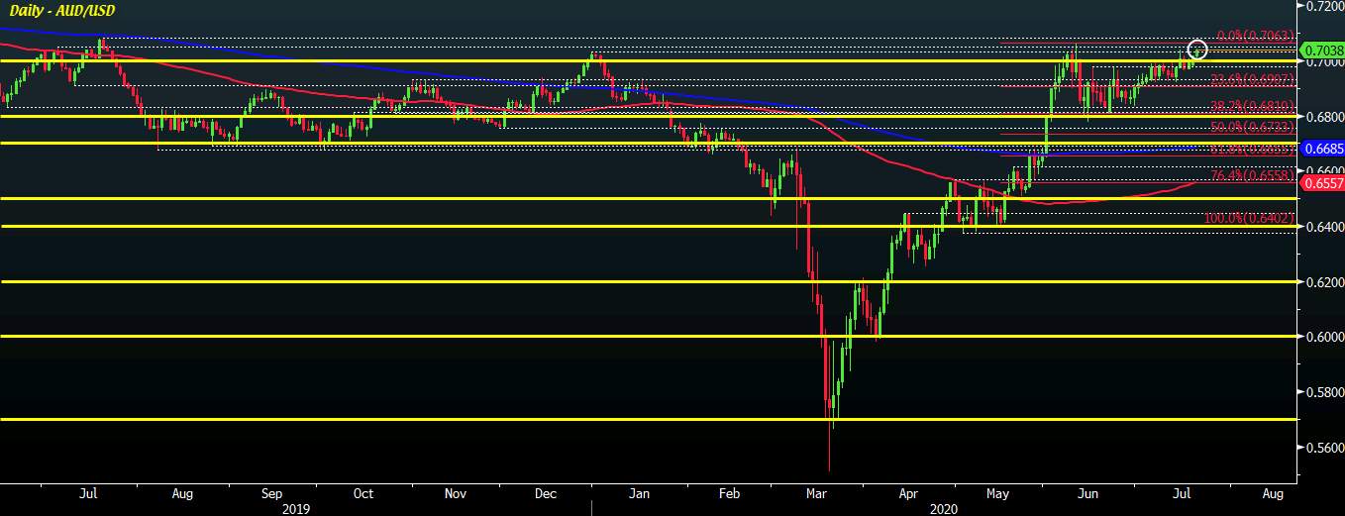
Task: Click the Aug 2019 time axis label
Action: (181, 492)
